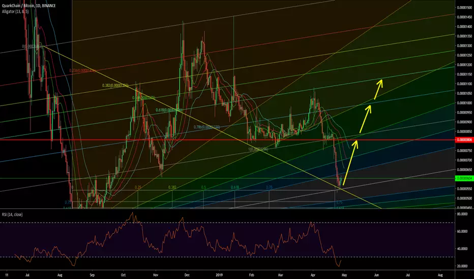This screenshot has width=474, height=279.
Task: Click the 20.0000 RSI scale value
Action: coord(462,266)
